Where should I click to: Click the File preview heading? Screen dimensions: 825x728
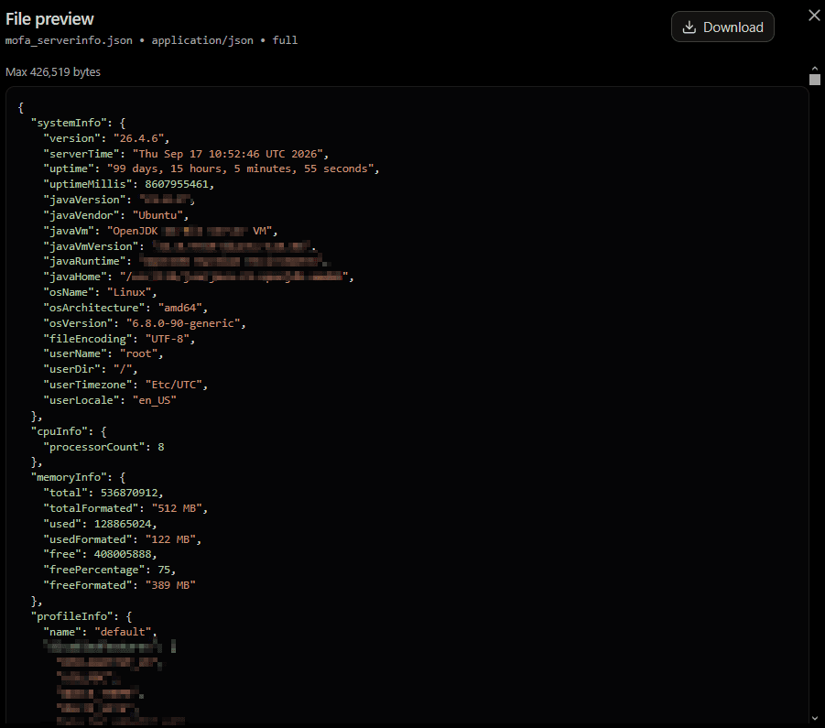49,19
